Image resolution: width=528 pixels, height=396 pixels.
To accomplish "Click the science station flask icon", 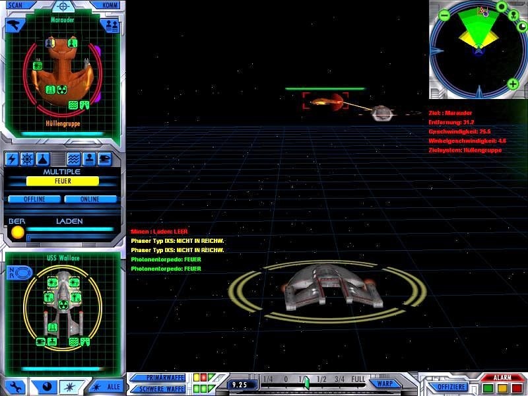I will pyautogui.click(x=42, y=158).
